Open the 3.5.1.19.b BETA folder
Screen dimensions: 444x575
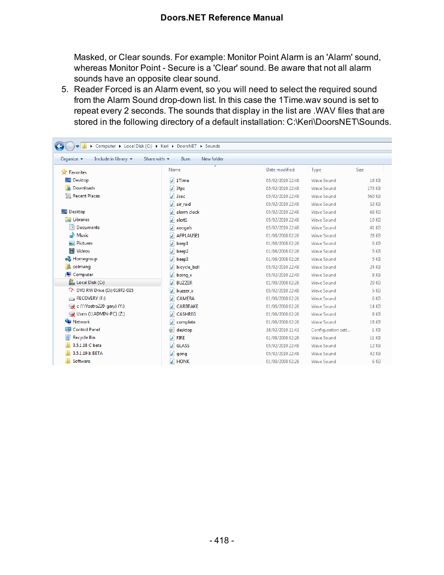tap(88, 353)
